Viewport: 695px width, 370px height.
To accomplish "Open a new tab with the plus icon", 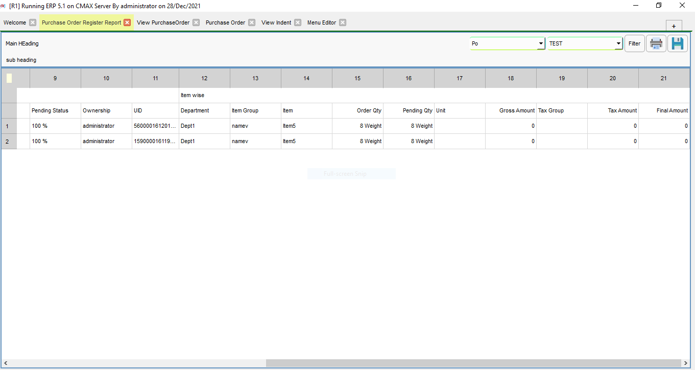I will coord(674,26).
